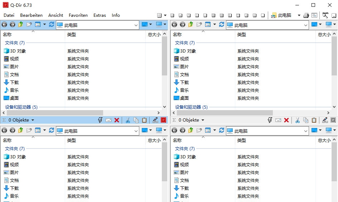Image resolution: width=338 pixels, height=202 pixels.
Task: Click the lightning icon in top-left status bar
Action: 100,120
